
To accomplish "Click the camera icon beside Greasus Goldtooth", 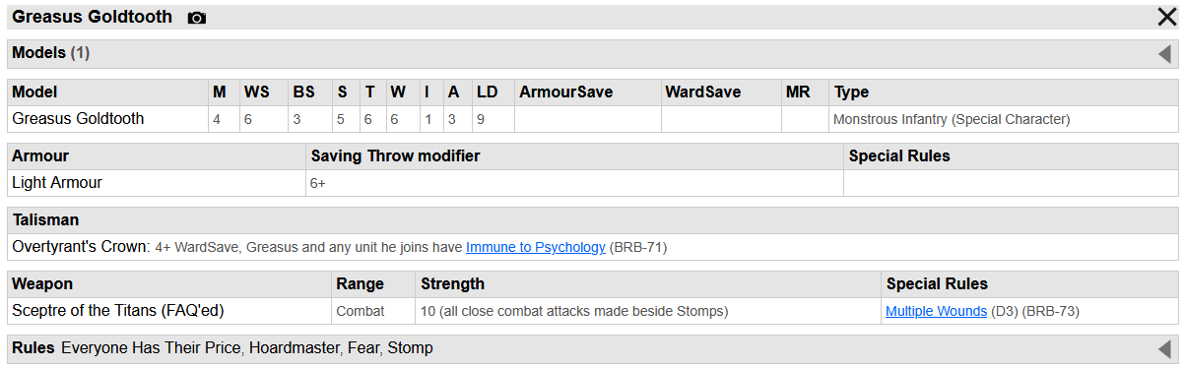I will pyautogui.click(x=197, y=18).
